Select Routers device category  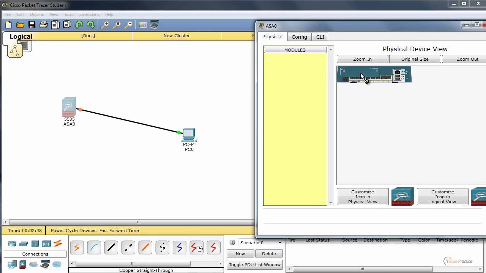coord(12,243)
